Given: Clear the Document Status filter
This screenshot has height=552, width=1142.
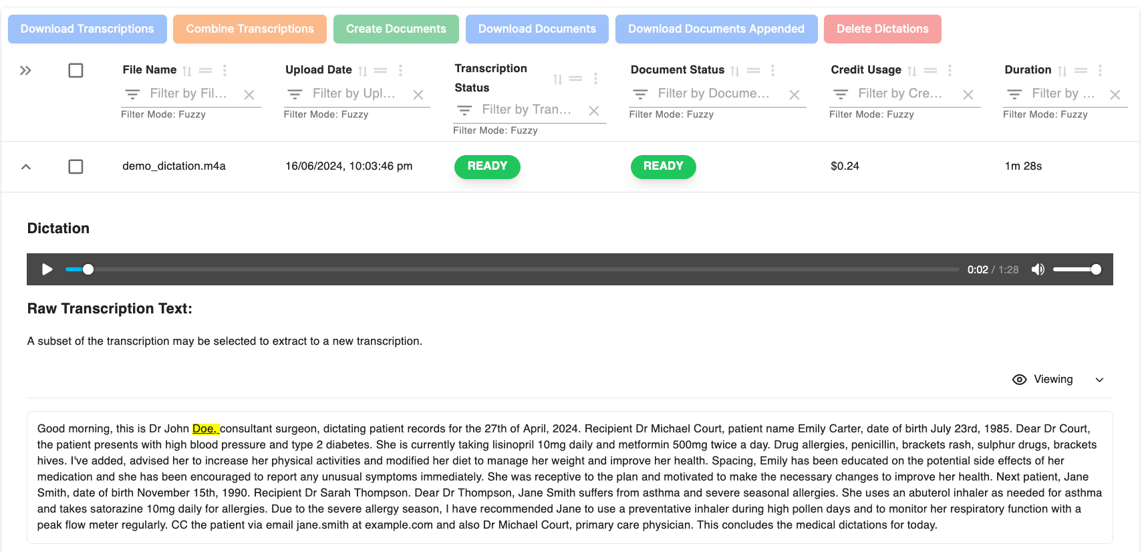Looking at the screenshot, I should coord(794,95).
